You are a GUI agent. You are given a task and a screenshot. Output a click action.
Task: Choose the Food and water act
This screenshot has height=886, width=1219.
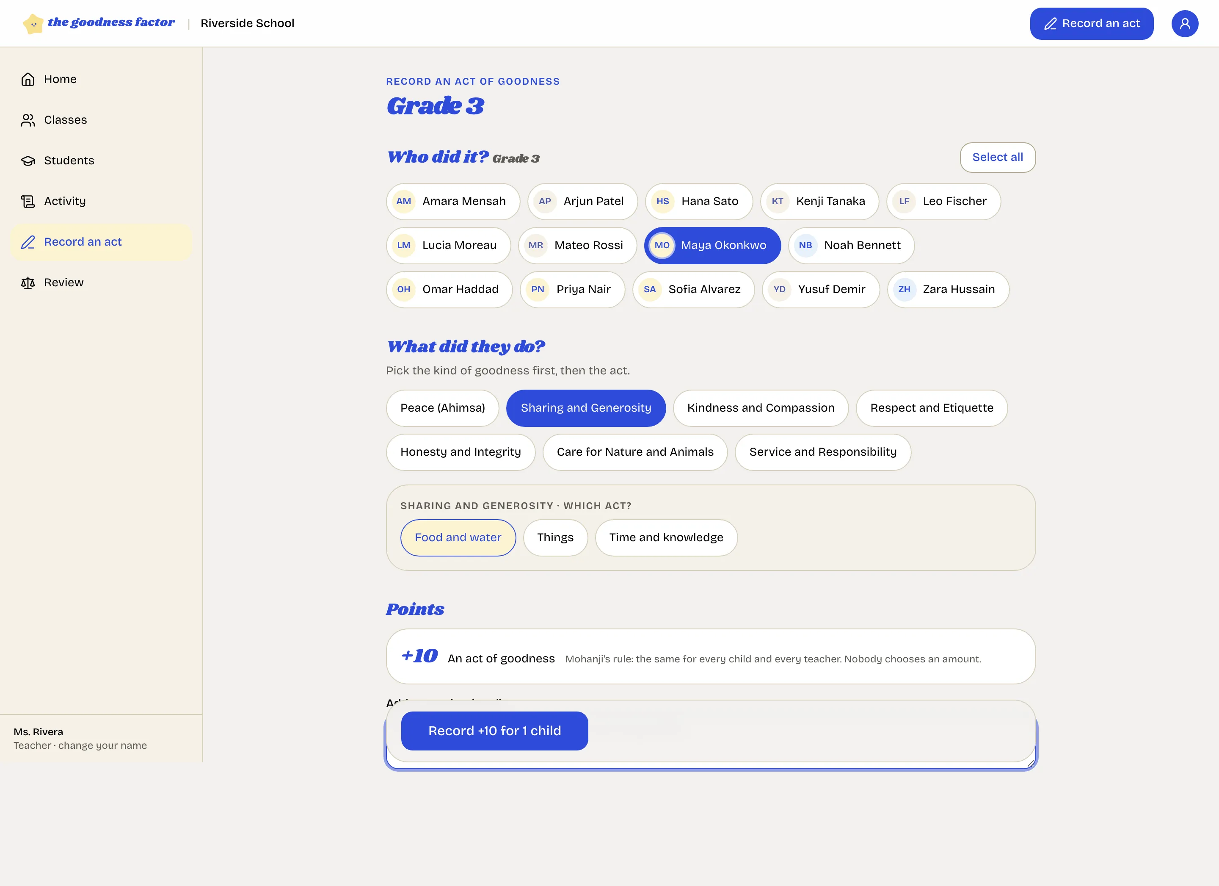tap(458, 538)
